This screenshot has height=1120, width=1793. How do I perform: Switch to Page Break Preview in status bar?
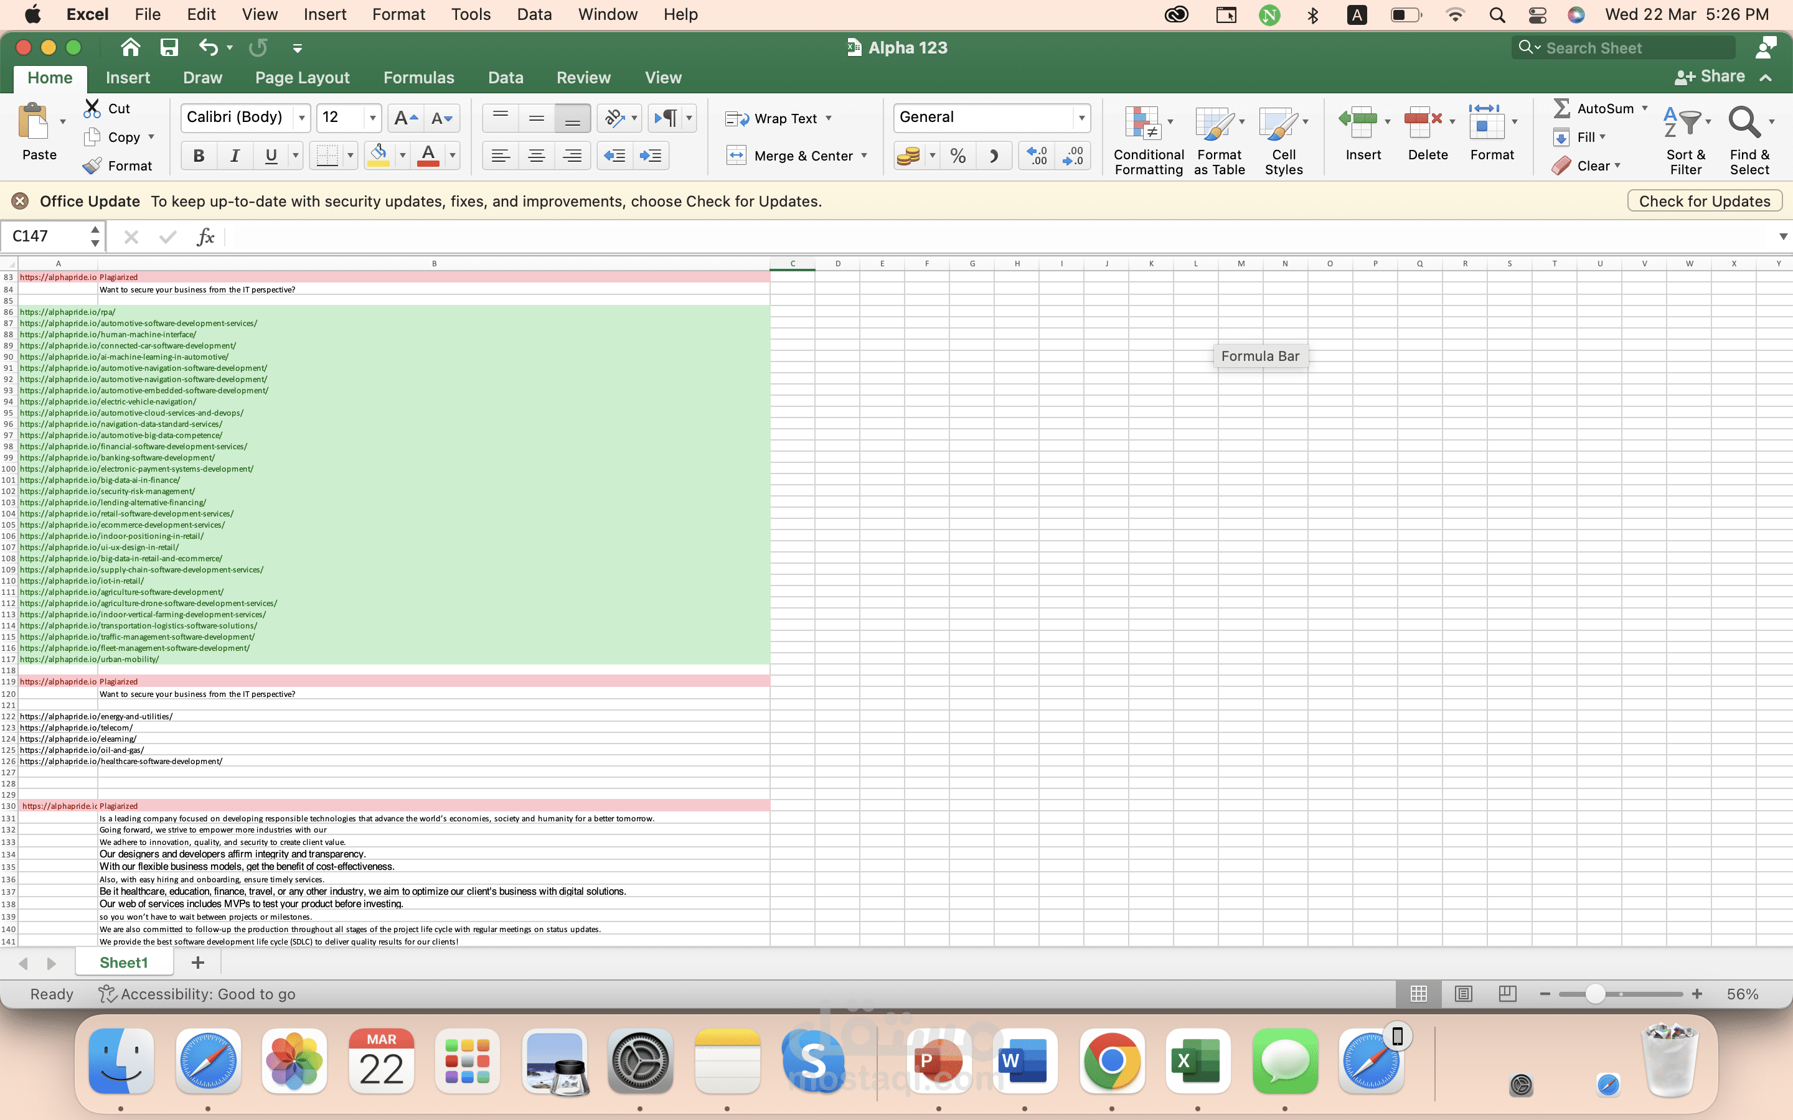click(1507, 993)
